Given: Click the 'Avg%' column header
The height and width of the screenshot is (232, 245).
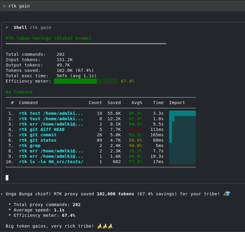Looking at the screenshot, I should [137, 103].
